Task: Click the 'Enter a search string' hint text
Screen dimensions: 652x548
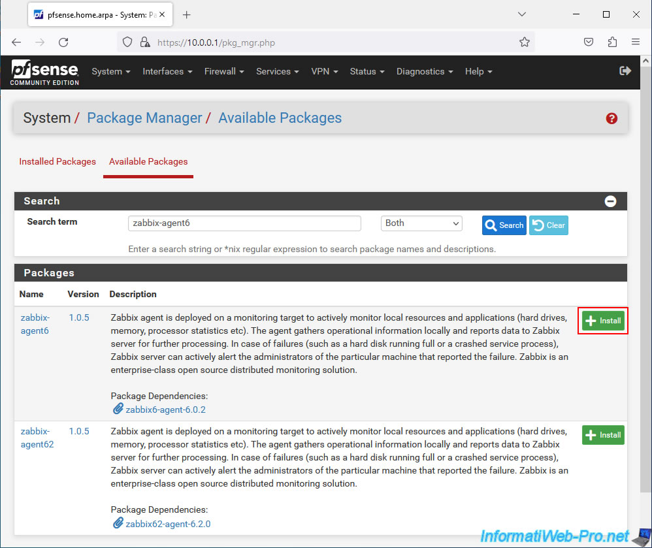Action: 312,249
